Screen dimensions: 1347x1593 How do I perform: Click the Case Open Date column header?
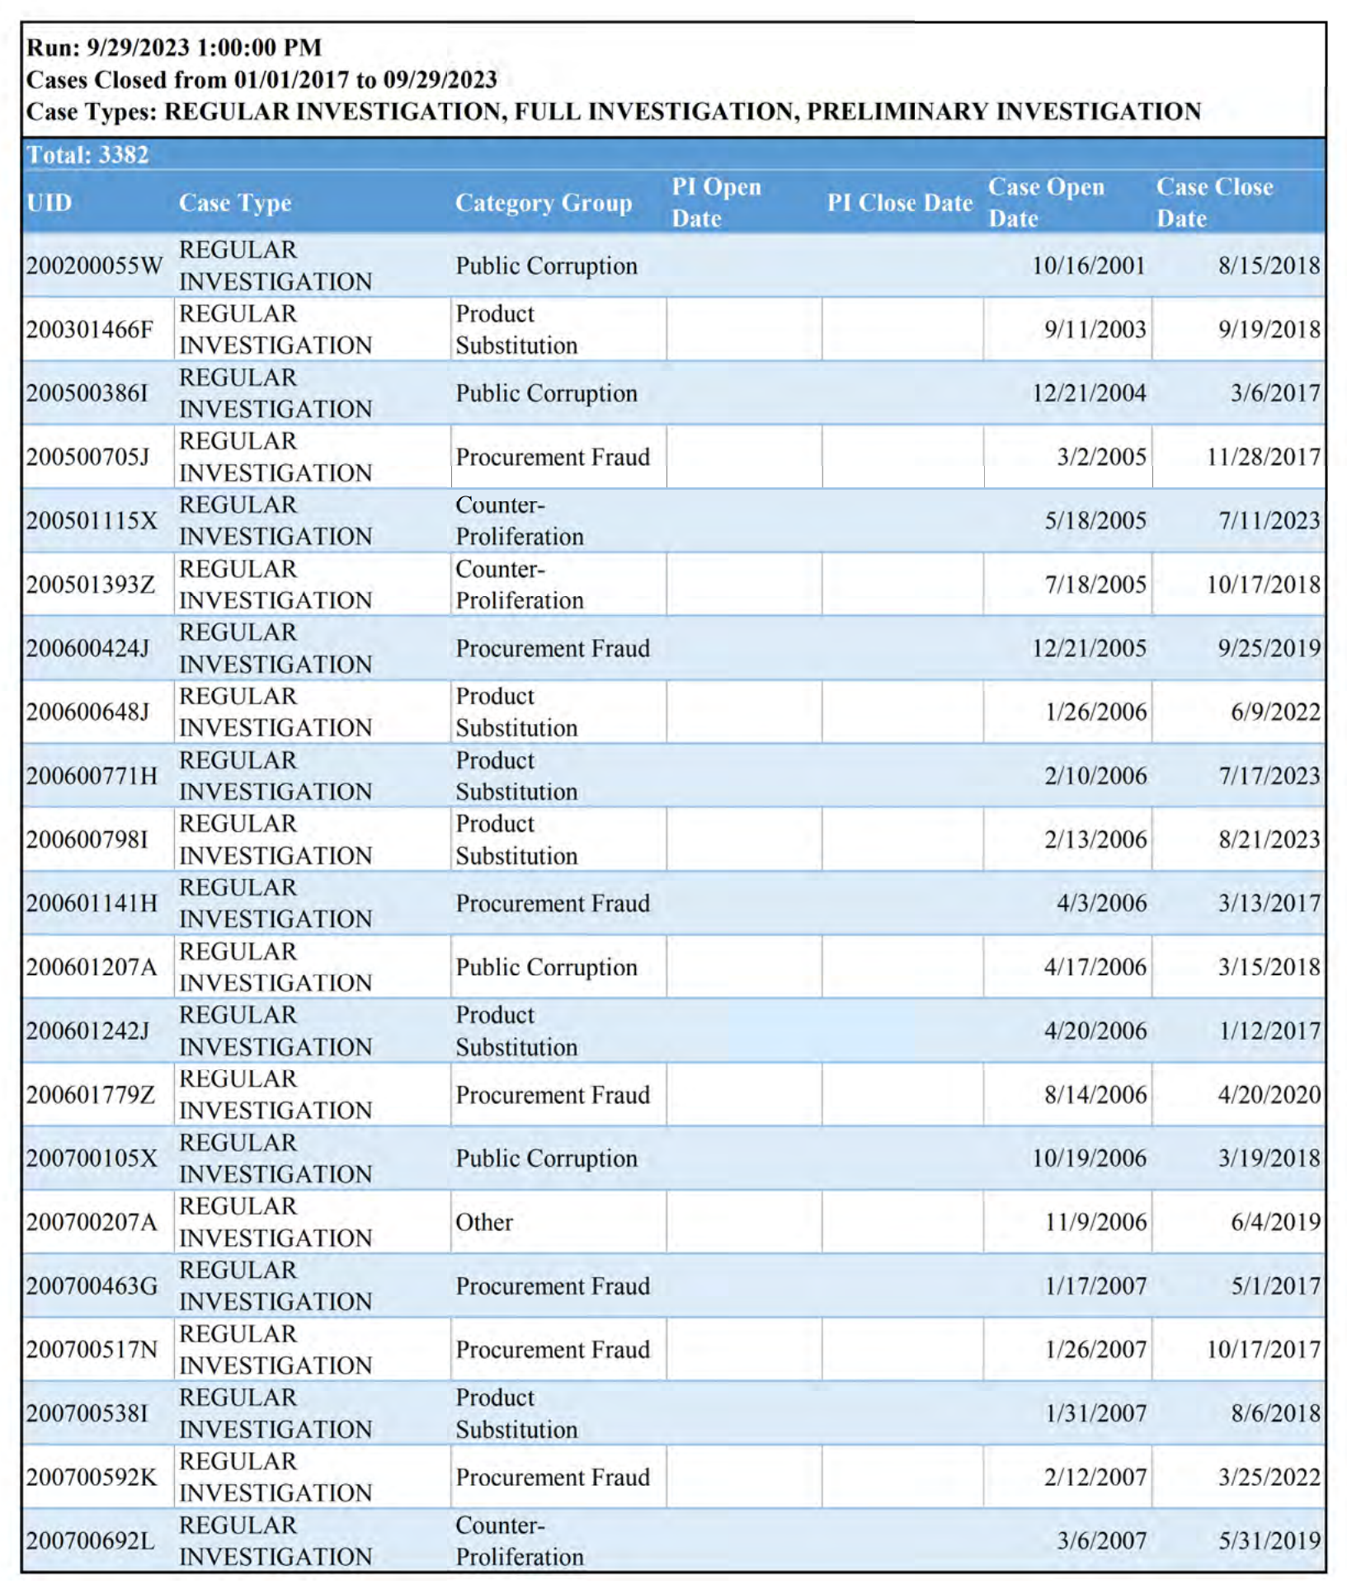click(1046, 203)
